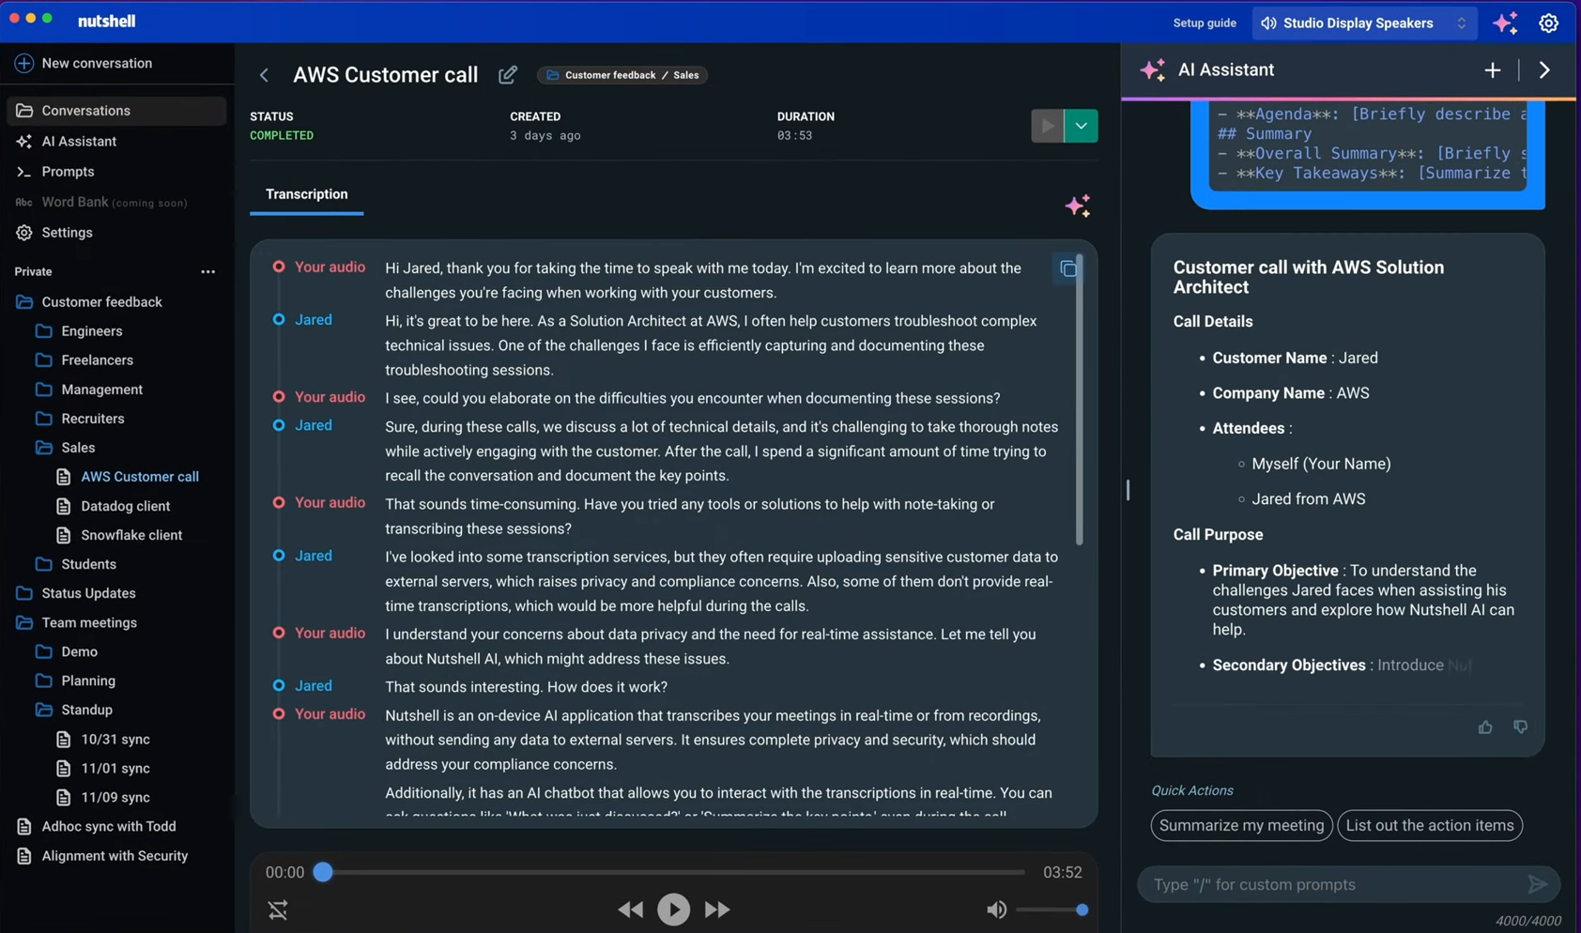Expand the green dropdown arrow near duration
1581x933 pixels.
coord(1081,126)
